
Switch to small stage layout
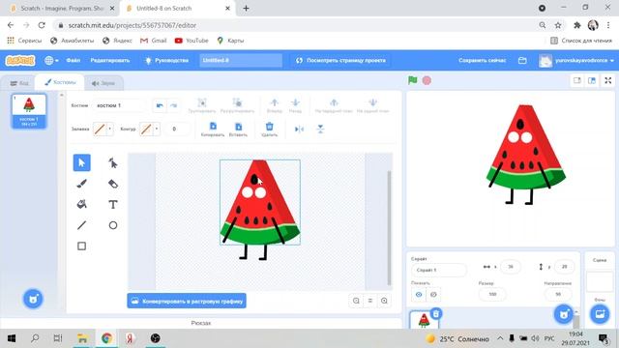[576, 80]
